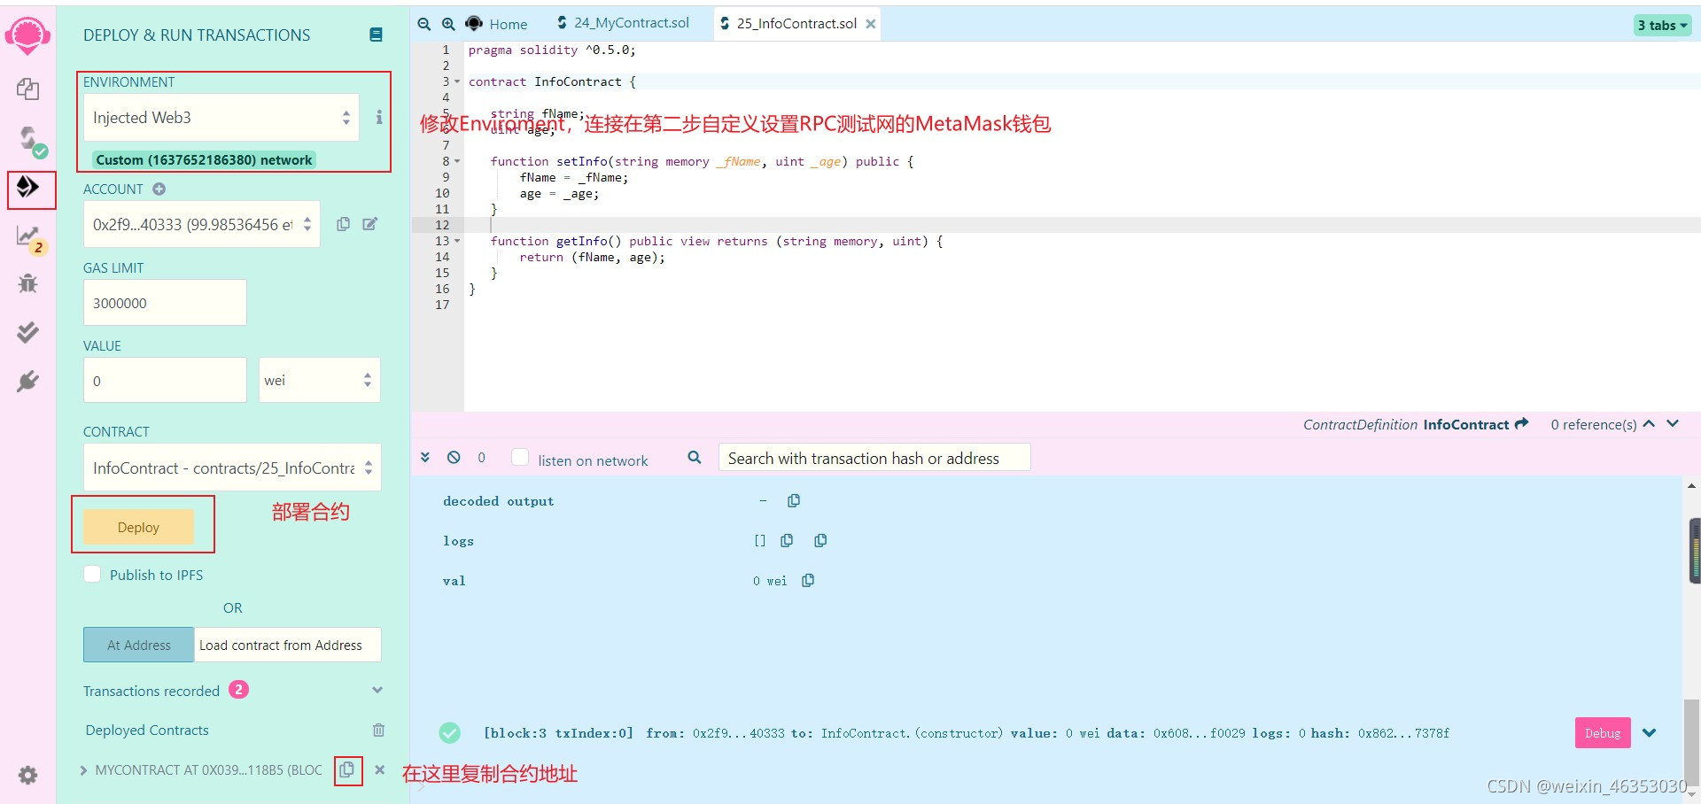
Task: Click Gas Limit input field
Action: [165, 303]
